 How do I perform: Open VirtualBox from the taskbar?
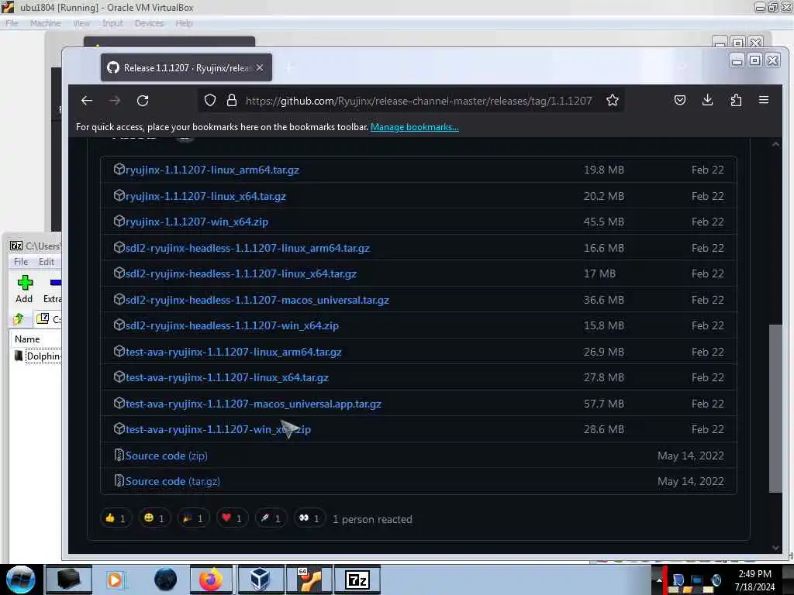click(x=259, y=580)
